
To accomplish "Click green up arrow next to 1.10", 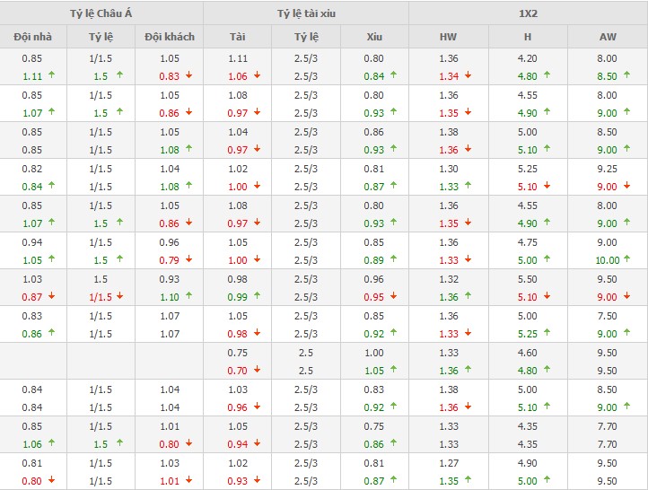I will (188, 297).
